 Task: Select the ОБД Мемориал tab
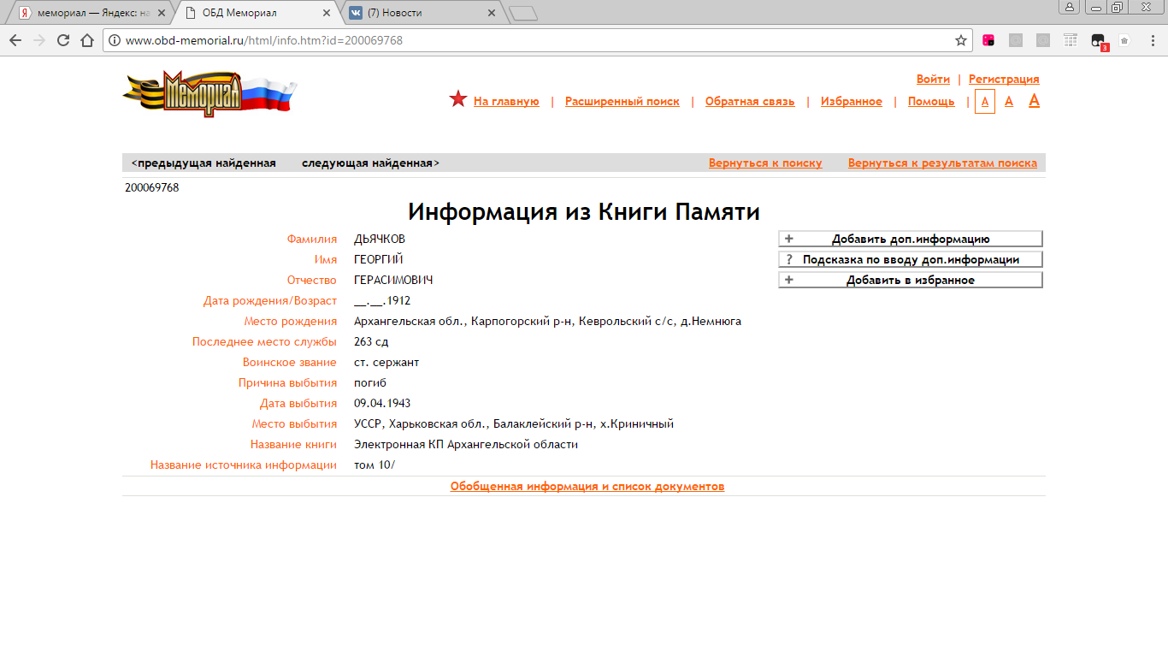(x=257, y=13)
